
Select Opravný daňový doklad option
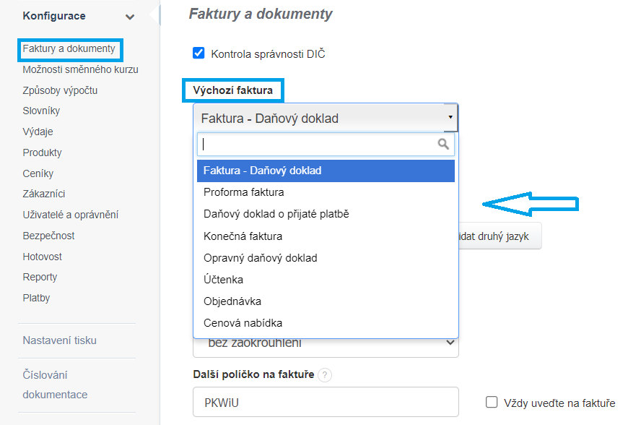(261, 258)
